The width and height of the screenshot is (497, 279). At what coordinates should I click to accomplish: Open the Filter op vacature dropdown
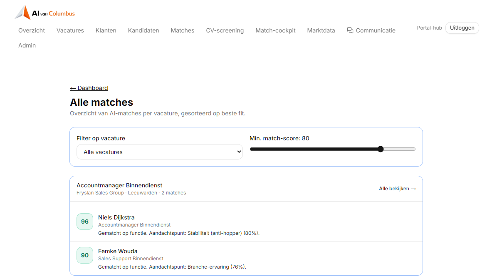click(159, 152)
